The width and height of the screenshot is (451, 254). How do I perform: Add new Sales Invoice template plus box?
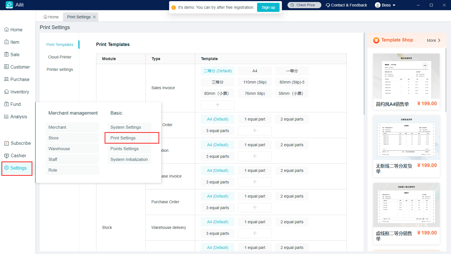pyautogui.click(x=217, y=105)
